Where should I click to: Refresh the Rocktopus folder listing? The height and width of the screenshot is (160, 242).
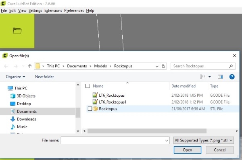tap(163, 66)
